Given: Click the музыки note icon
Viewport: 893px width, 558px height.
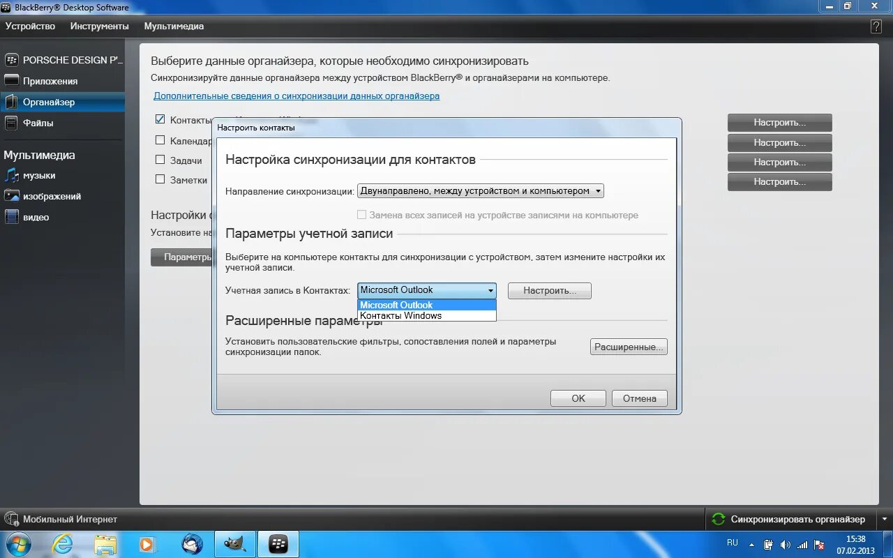Looking at the screenshot, I should click(11, 175).
